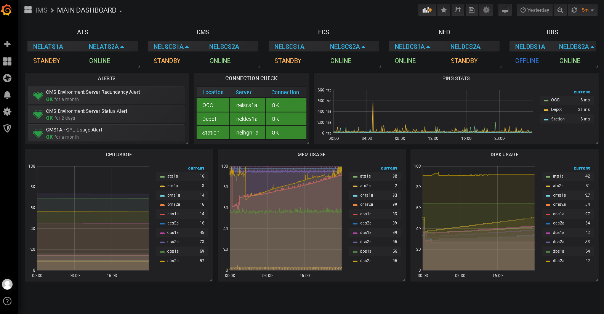This screenshot has height=314, width=604.
Task: Click the heart icon on CPU Usage Alert
Action: click(x=38, y=133)
